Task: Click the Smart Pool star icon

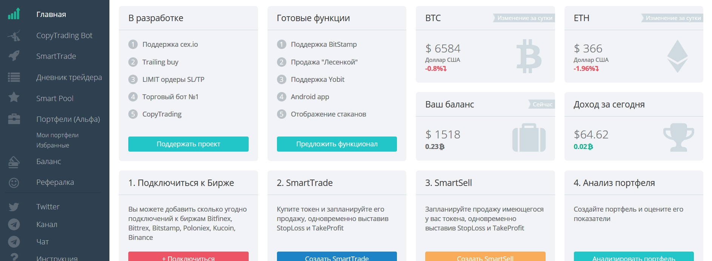Action: (x=14, y=97)
